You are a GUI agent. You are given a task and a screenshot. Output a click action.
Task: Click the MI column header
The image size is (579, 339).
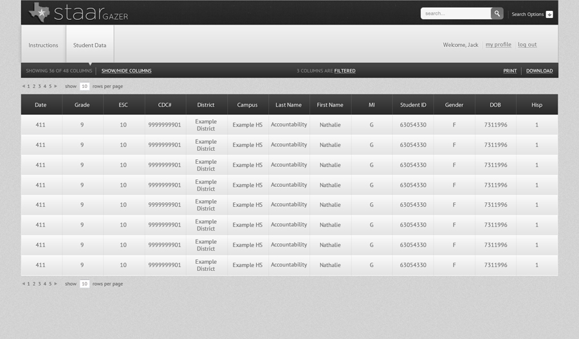pyautogui.click(x=371, y=105)
